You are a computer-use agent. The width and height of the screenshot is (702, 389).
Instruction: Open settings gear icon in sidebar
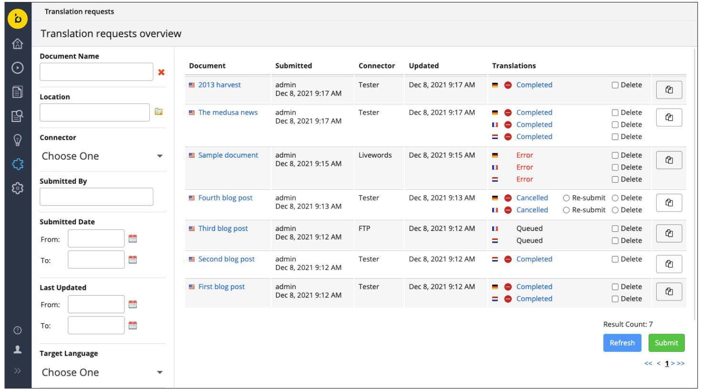pyautogui.click(x=18, y=188)
